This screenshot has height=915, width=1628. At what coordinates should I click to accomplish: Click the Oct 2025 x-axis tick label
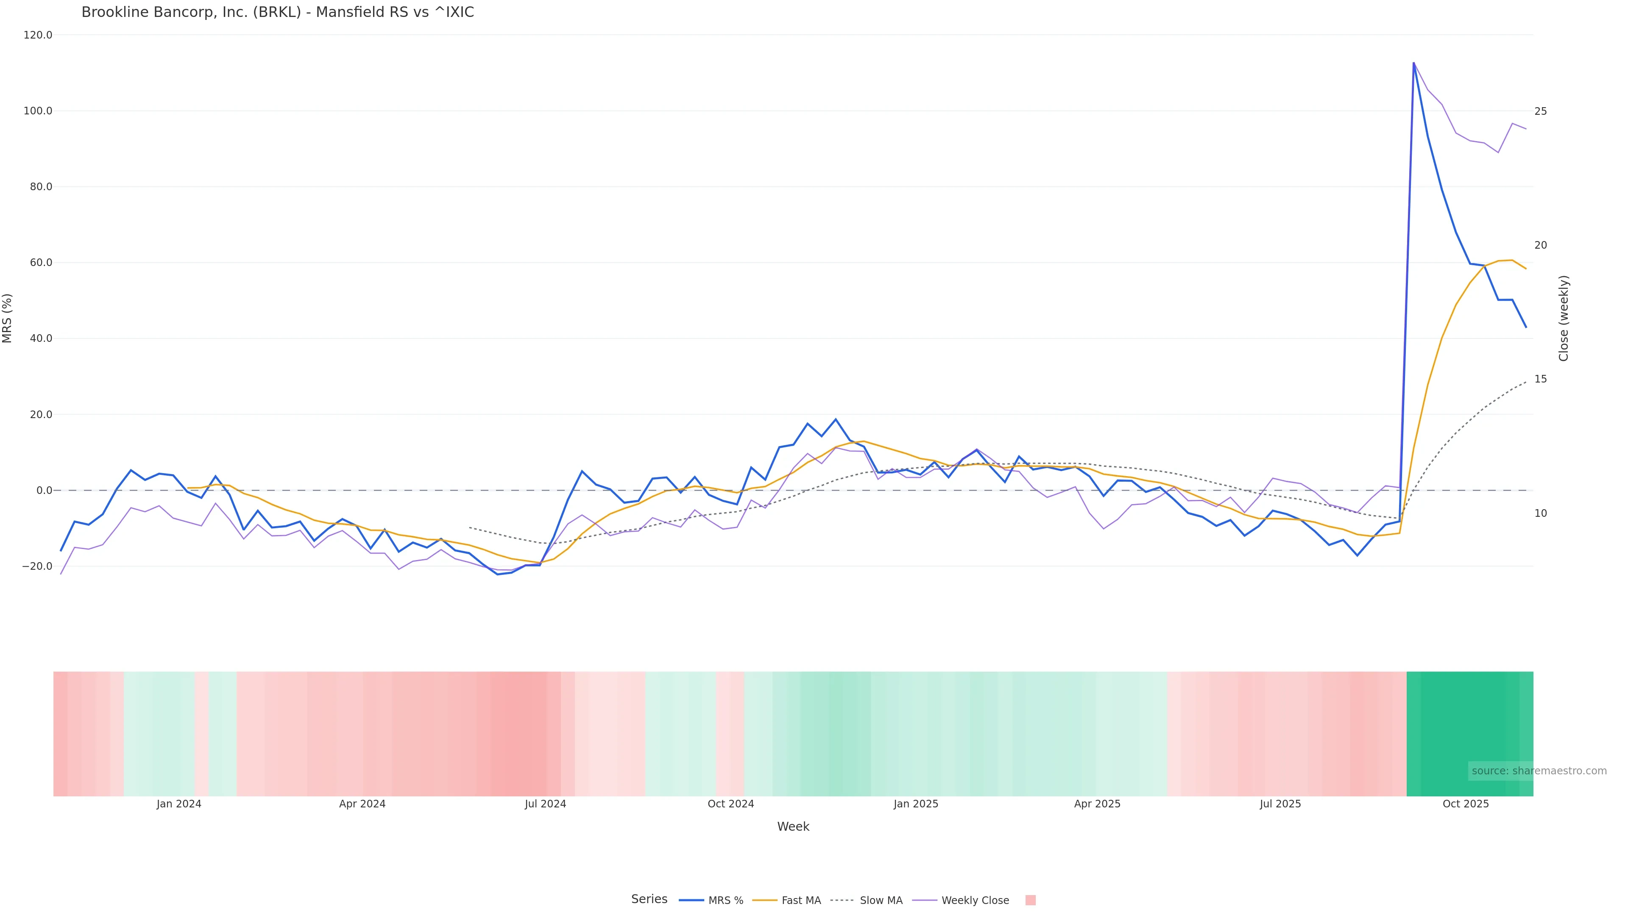point(1466,804)
